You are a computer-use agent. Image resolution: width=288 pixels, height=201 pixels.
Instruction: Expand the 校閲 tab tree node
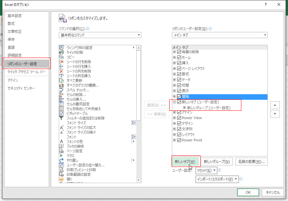point(174,85)
